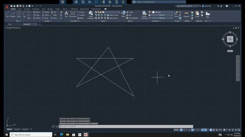Switch to the Start file tab
This screenshot has height=137, width=245.
point(10,24)
